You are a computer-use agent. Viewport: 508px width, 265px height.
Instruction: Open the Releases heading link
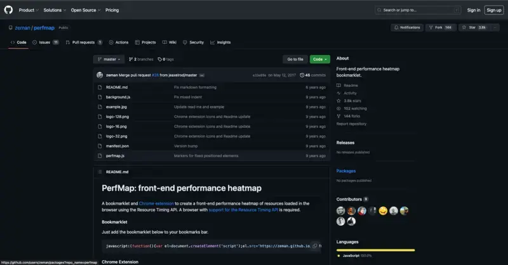(x=345, y=143)
